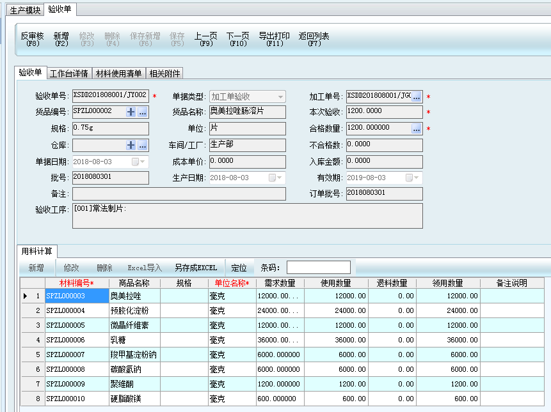
Task: Expand the 单据类型 combo box
Action: (280, 97)
